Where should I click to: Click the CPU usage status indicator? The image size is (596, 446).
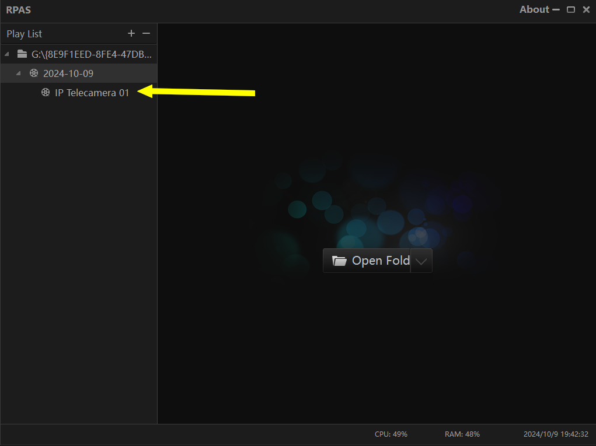point(391,434)
